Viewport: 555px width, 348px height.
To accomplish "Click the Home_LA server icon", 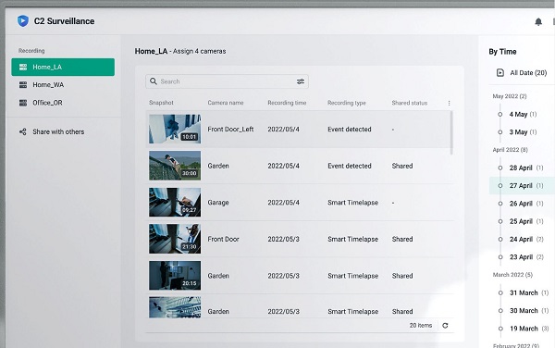I will (23, 67).
